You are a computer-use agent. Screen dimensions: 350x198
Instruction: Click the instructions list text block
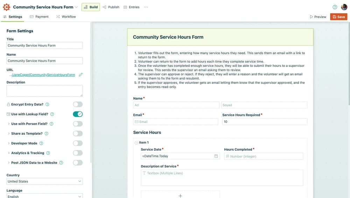tap(219, 70)
